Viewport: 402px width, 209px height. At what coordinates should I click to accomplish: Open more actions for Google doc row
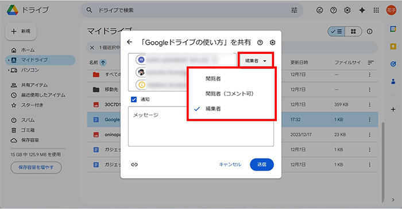[369, 120]
